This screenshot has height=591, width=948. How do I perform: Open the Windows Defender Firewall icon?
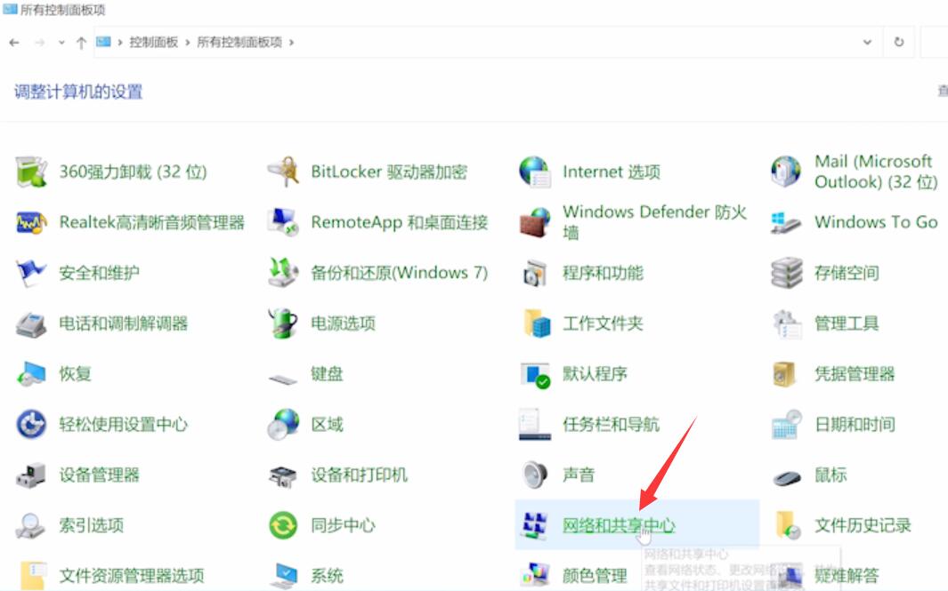[535, 222]
